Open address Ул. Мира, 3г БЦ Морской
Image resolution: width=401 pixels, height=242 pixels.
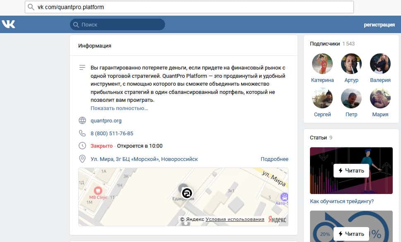click(144, 159)
